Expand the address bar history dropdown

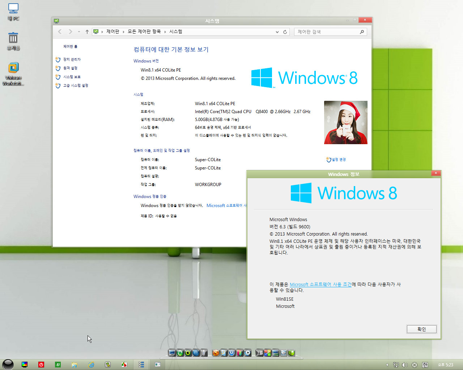coord(277,32)
